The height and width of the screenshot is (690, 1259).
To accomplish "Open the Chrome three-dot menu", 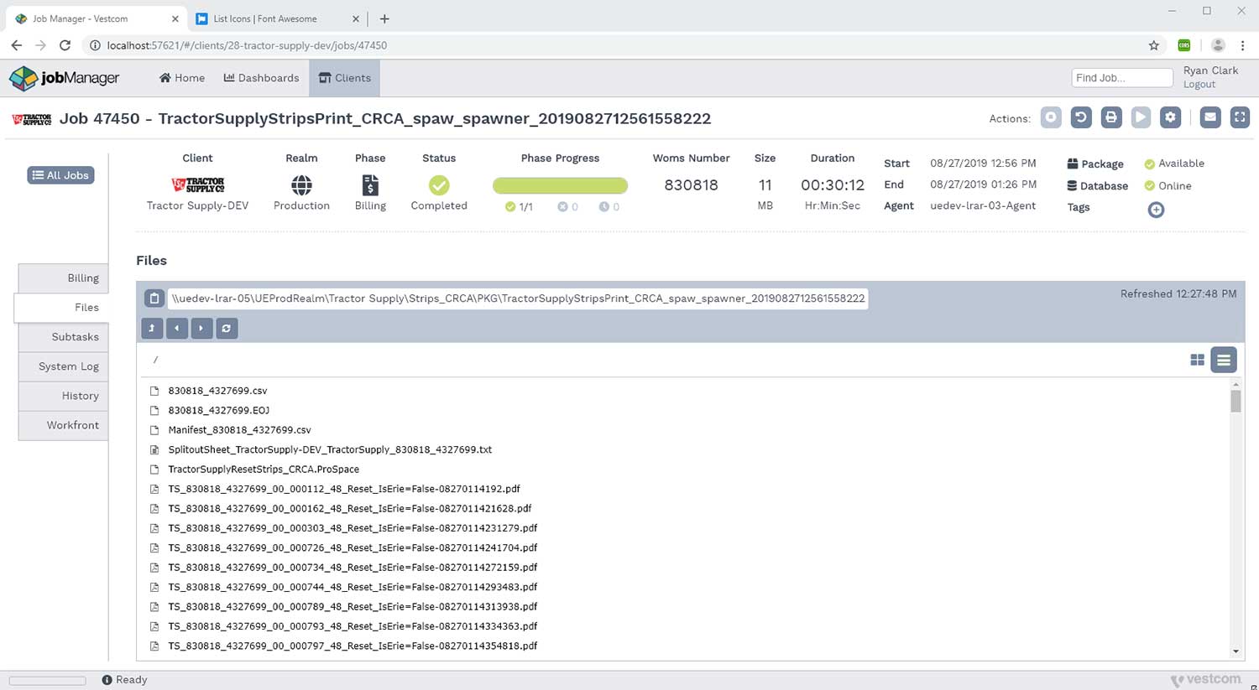I will point(1243,45).
